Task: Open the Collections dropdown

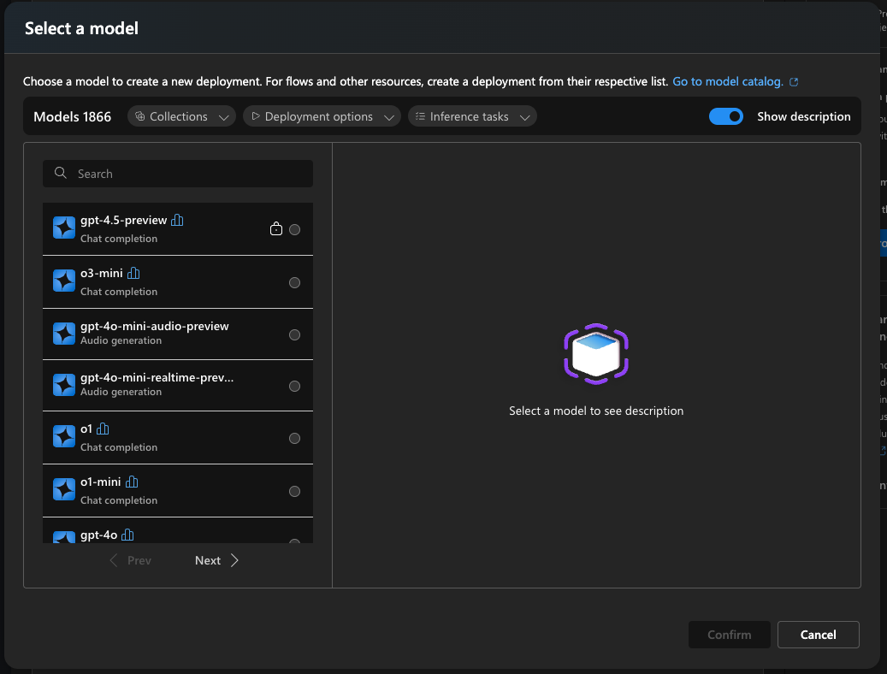Action: click(x=181, y=116)
